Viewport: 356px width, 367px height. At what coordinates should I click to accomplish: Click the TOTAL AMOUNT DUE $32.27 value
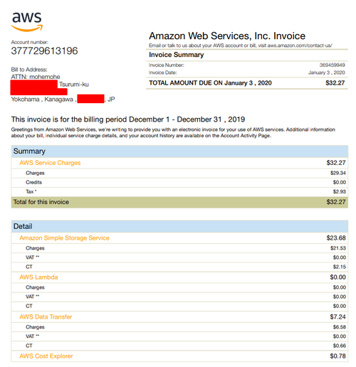click(x=335, y=83)
